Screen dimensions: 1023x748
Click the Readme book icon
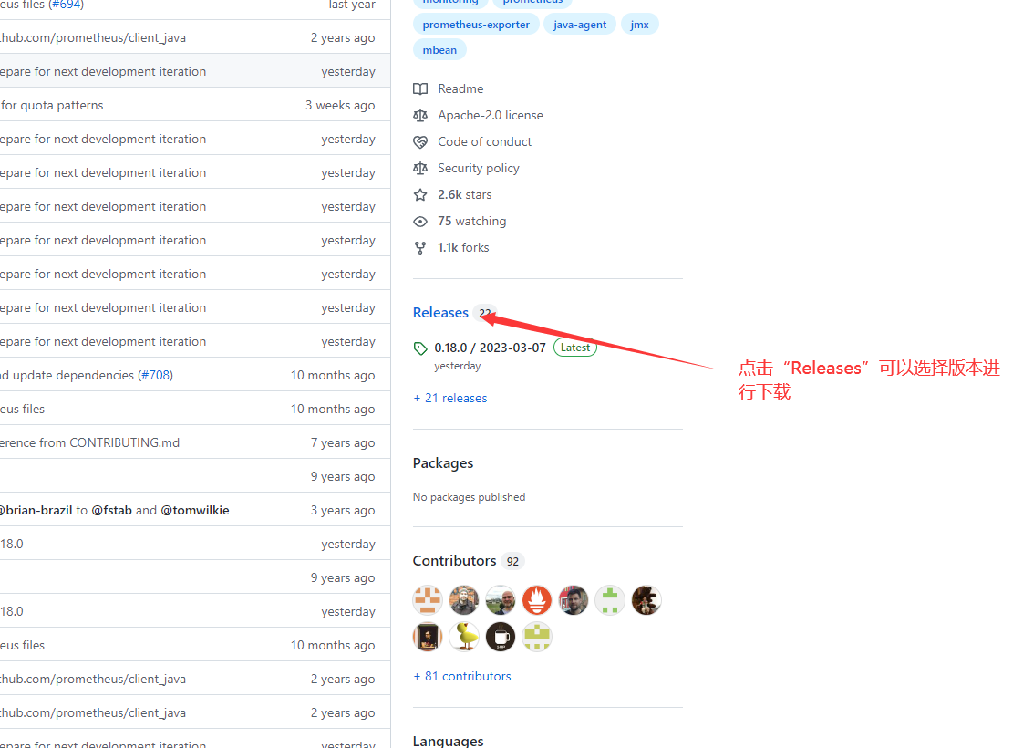tap(420, 88)
